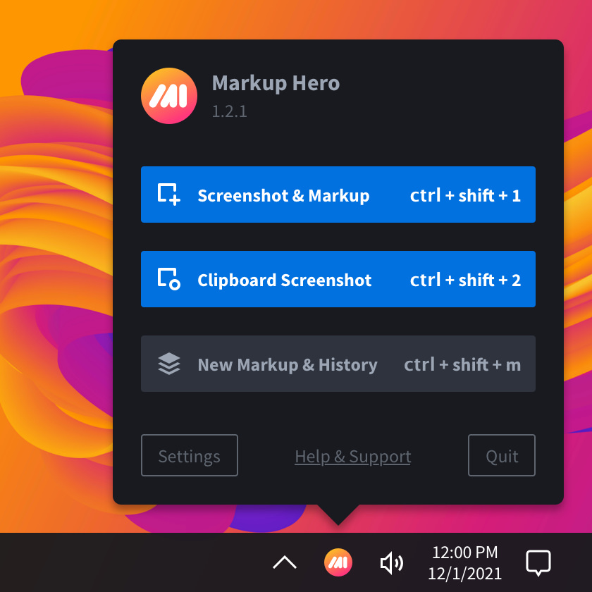Click the Markup Hero system tray icon
The height and width of the screenshot is (592, 592).
338,562
